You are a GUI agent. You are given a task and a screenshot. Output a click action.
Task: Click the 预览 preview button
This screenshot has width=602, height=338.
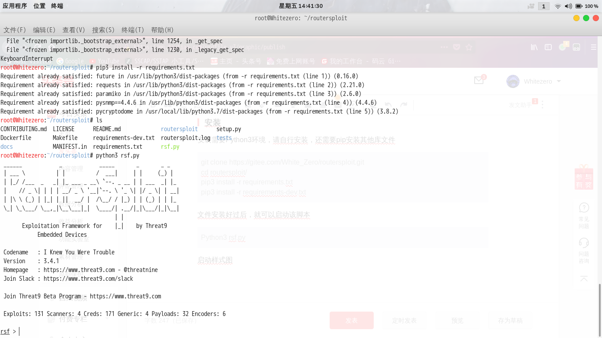(457, 320)
